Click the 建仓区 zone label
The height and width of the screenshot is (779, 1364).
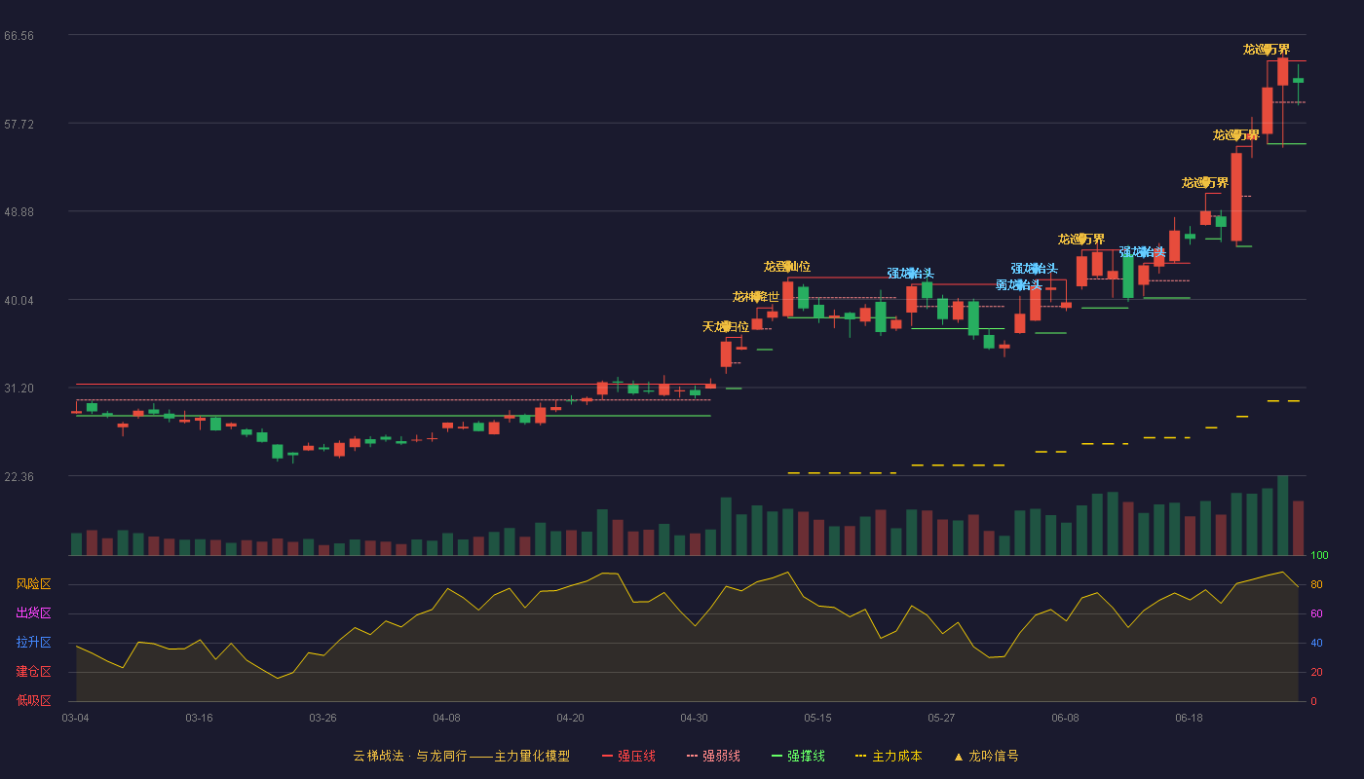pos(33,672)
